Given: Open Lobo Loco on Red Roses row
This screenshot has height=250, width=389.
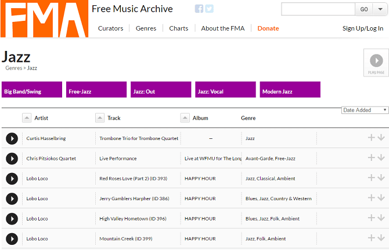Looking at the screenshot, I should [37, 179].
